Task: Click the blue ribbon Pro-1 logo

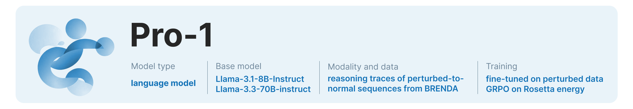Action: [x=71, y=57]
